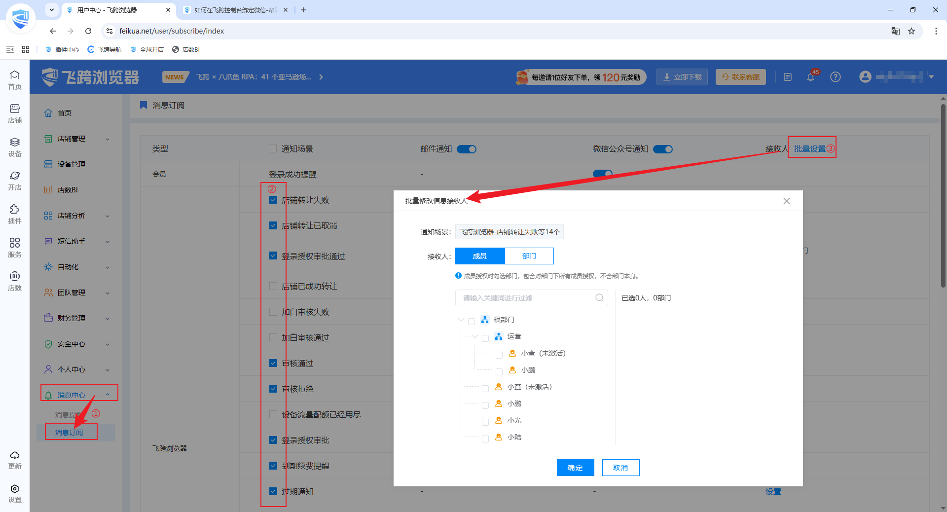The height and width of the screenshot is (512, 947).
Task: Open 店数BI in the sidebar menu
Action: (x=68, y=190)
